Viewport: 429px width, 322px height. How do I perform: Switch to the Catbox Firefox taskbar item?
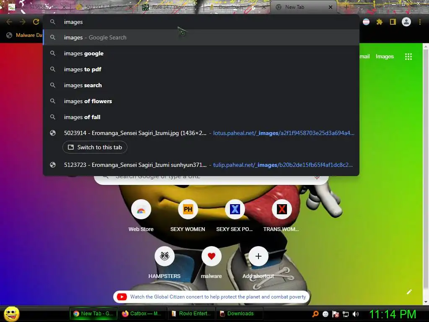point(142,314)
